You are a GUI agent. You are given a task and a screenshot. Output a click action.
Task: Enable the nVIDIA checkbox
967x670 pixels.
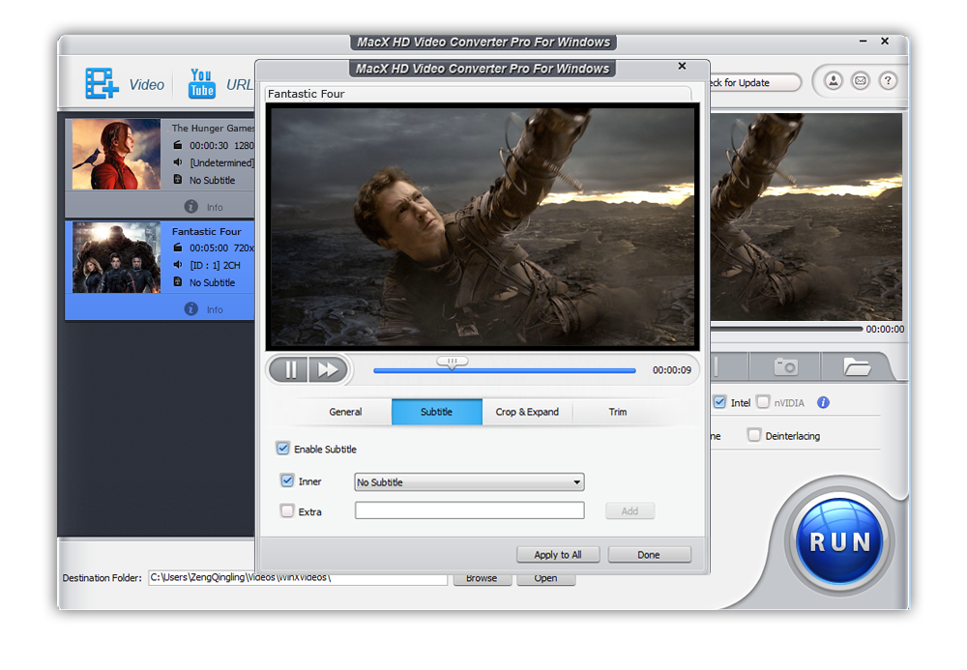764,402
